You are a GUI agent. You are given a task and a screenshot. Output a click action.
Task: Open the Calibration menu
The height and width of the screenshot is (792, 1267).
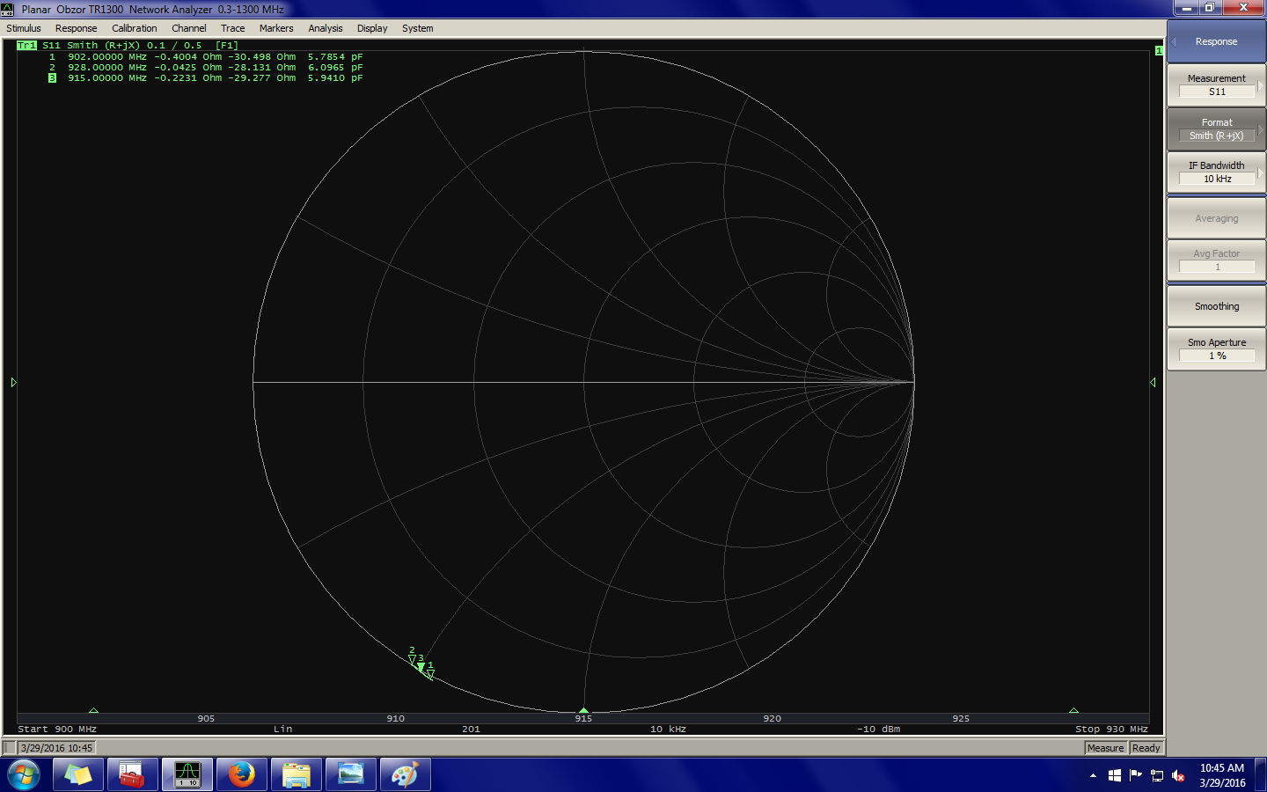tap(134, 28)
